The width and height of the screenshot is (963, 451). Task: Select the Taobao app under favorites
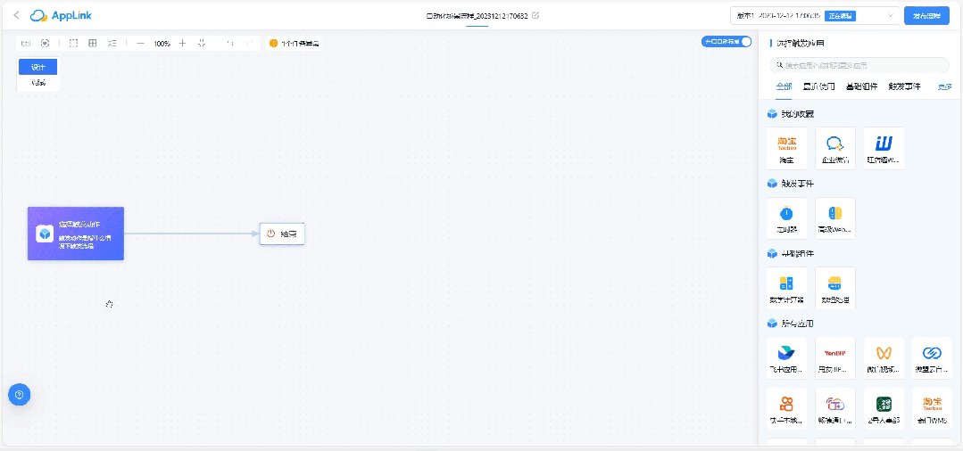(x=786, y=148)
